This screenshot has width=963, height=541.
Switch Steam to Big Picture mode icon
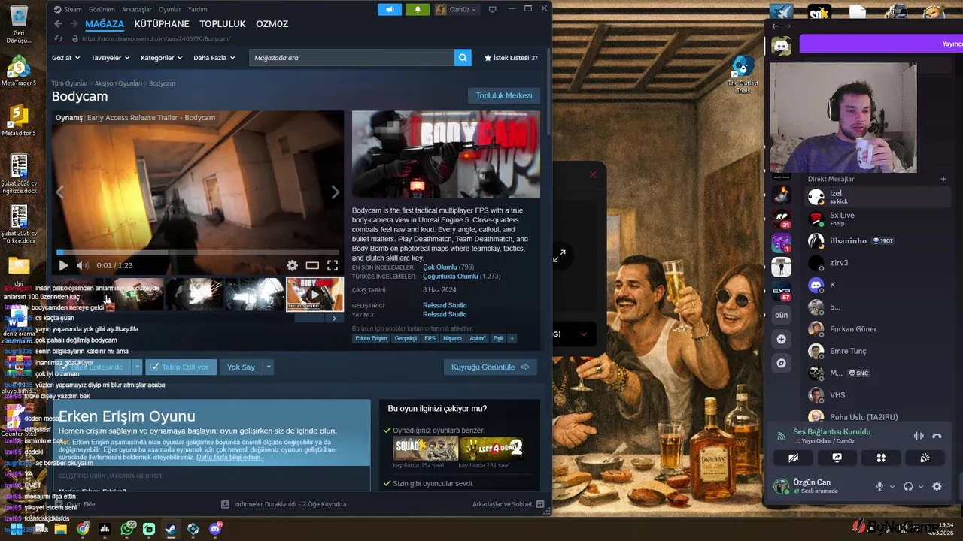pos(493,10)
